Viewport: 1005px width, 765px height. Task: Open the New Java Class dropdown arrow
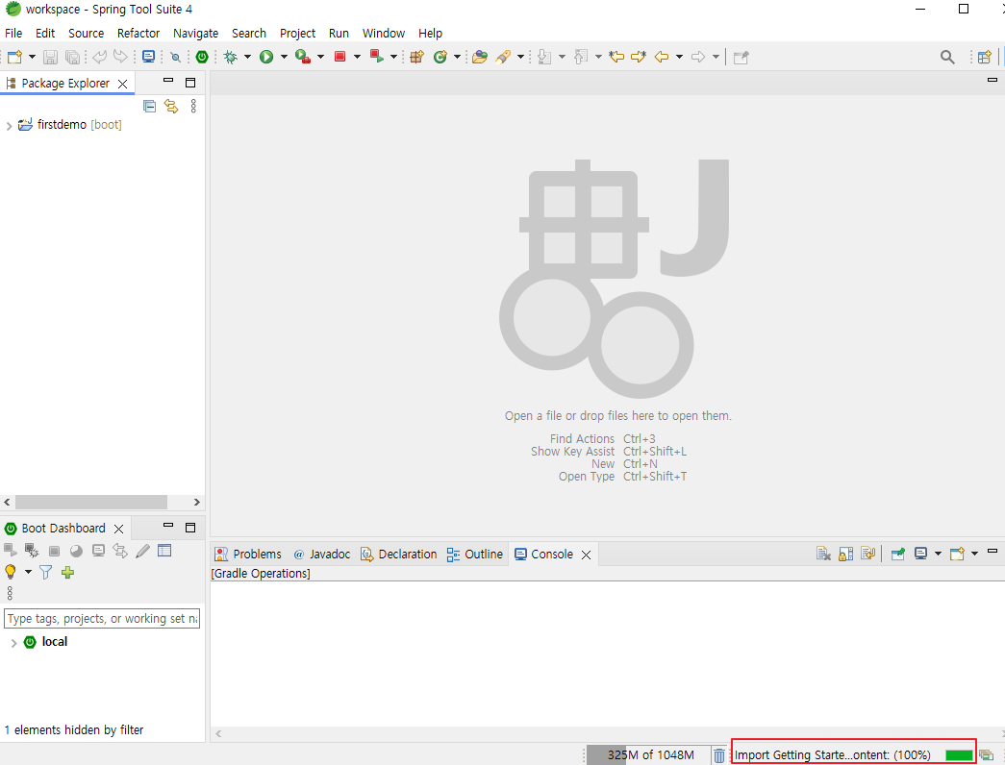point(457,57)
